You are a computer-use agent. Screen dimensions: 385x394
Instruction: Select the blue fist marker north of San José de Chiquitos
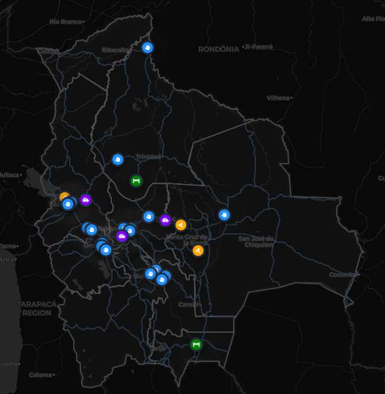point(224,215)
